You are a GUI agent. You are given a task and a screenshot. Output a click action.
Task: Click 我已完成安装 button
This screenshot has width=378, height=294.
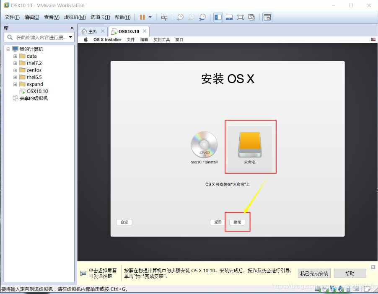coord(314,273)
